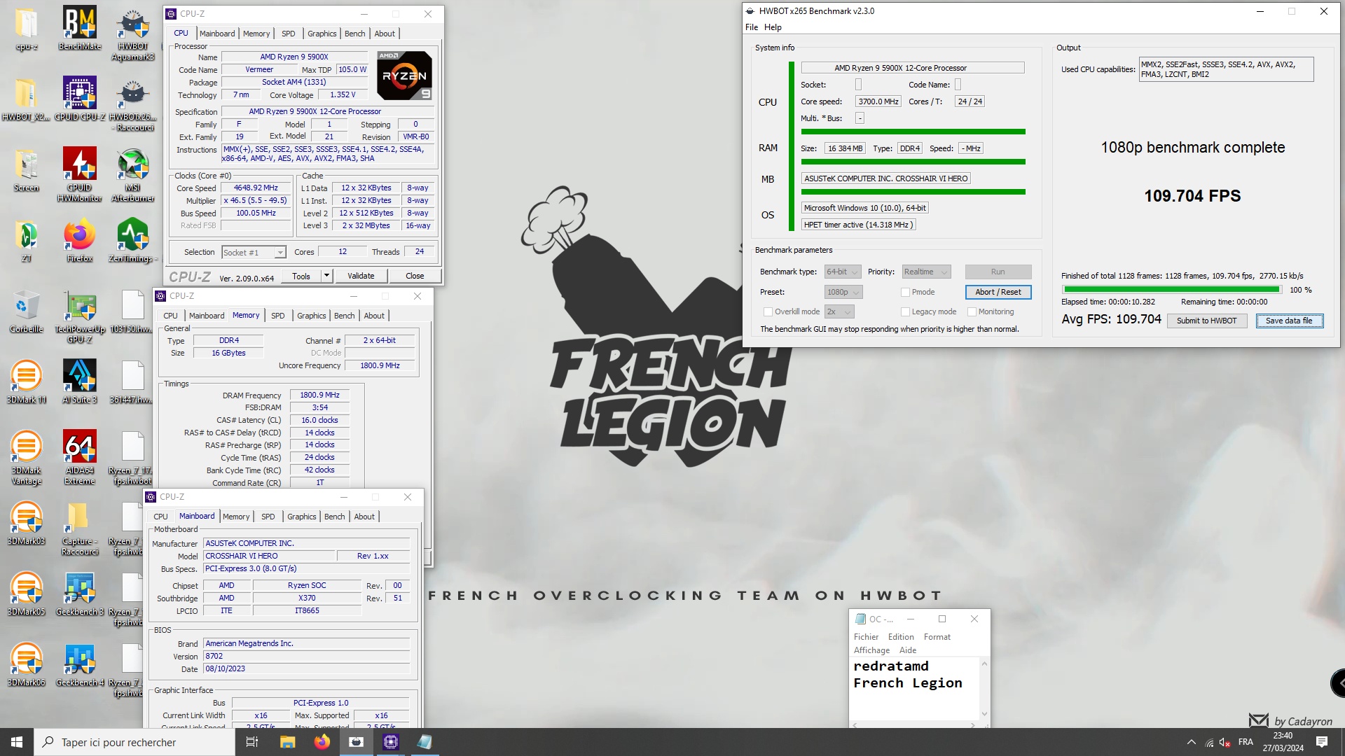Open the Fichier menu in Notepad
This screenshot has width=1345, height=756.
[x=866, y=637]
